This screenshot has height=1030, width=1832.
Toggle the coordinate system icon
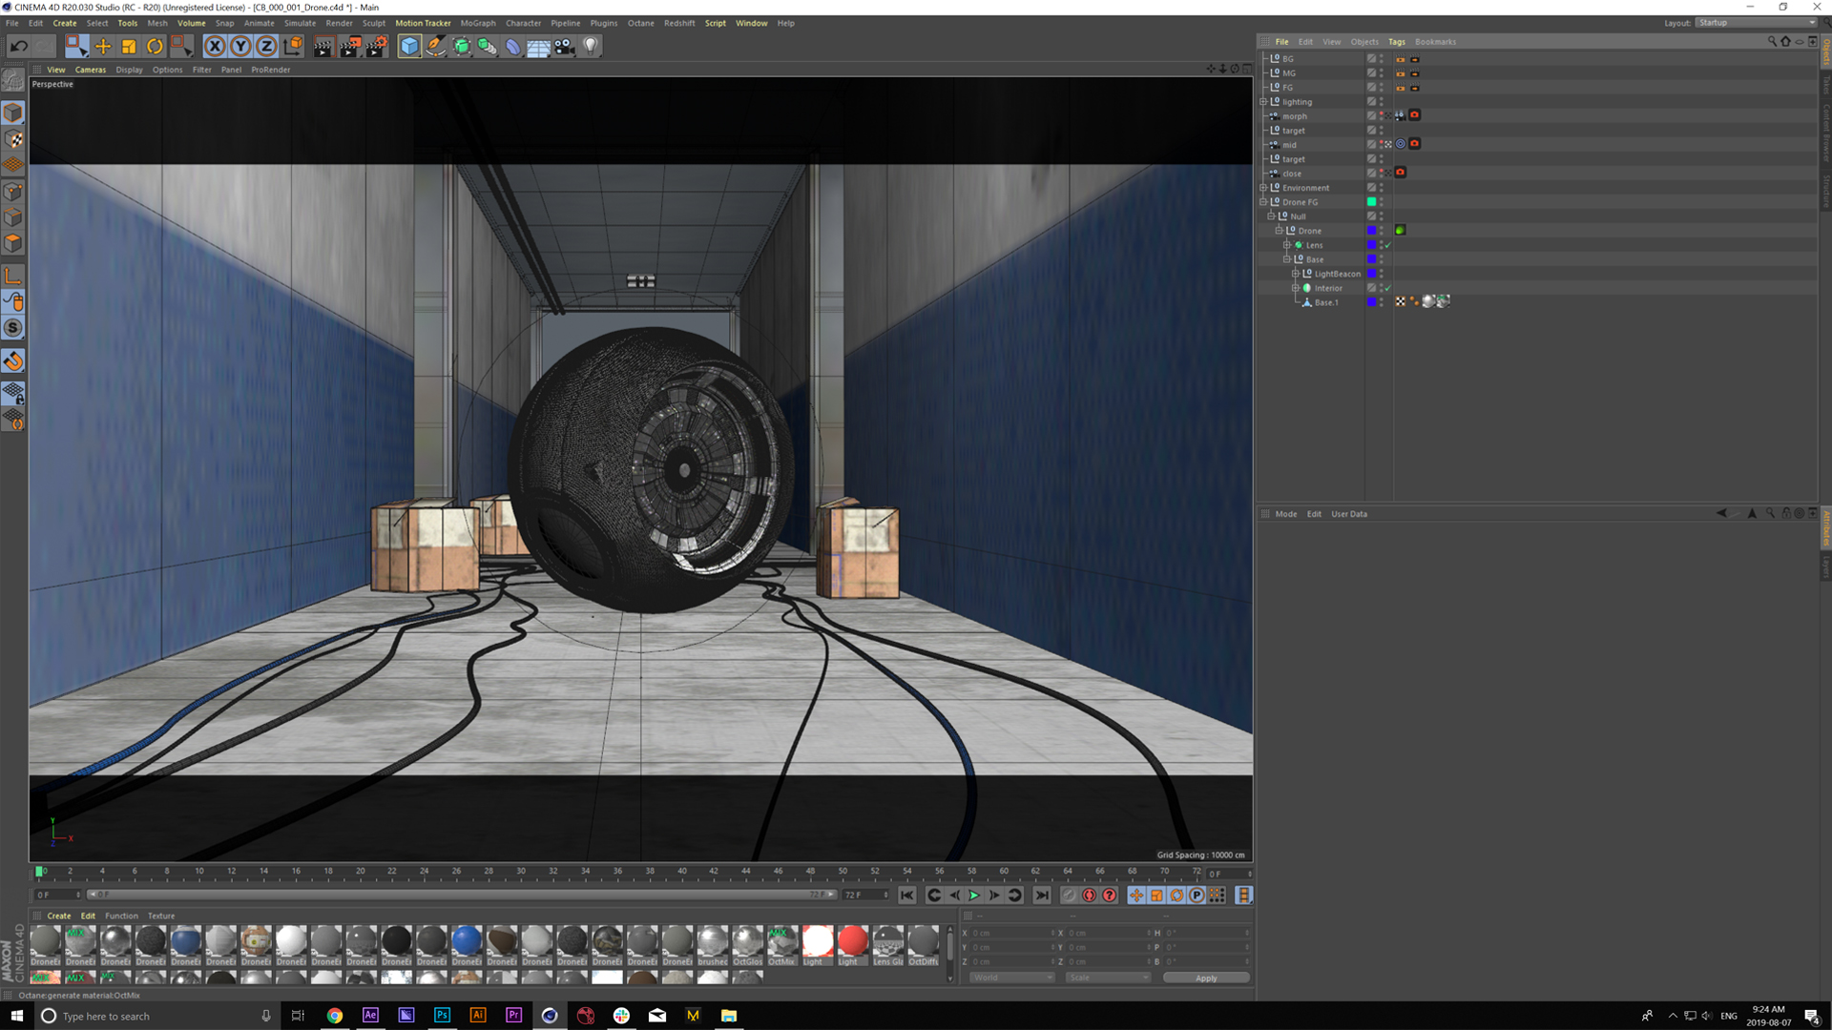[x=293, y=46]
